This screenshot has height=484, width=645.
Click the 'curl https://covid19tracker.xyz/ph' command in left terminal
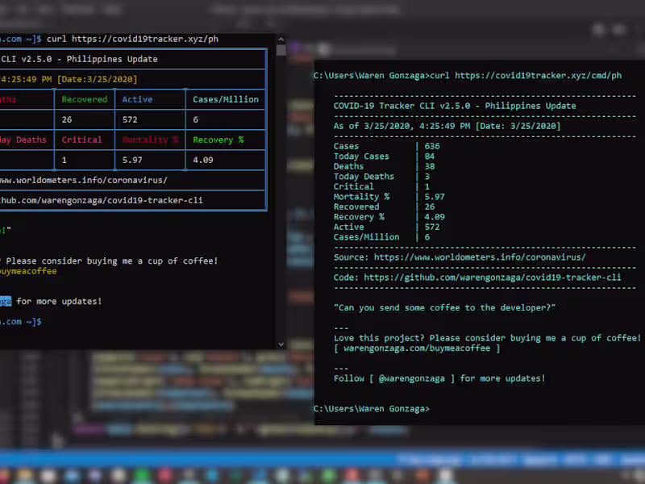click(132, 39)
